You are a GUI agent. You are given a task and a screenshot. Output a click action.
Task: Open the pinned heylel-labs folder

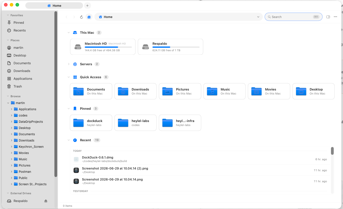pyautogui.click(x=135, y=123)
